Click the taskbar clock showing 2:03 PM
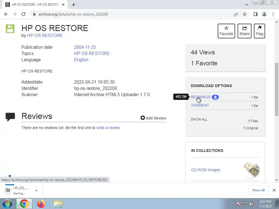Viewport: 279px width, 209px height. click(x=265, y=204)
